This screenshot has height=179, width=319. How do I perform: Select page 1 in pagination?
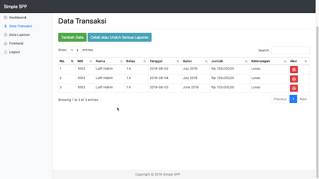pos(293,99)
